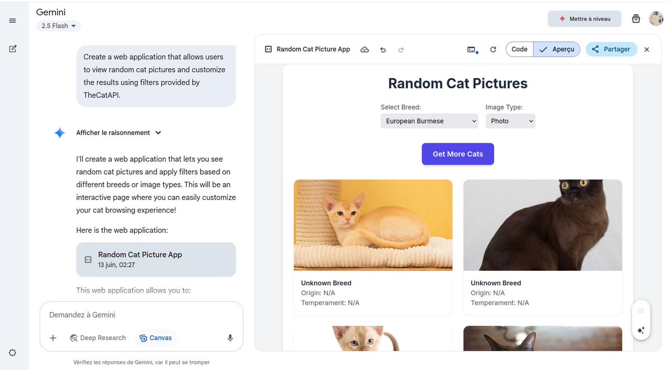Click the Gemini title text
The width and height of the screenshot is (670, 370).
pos(51,12)
